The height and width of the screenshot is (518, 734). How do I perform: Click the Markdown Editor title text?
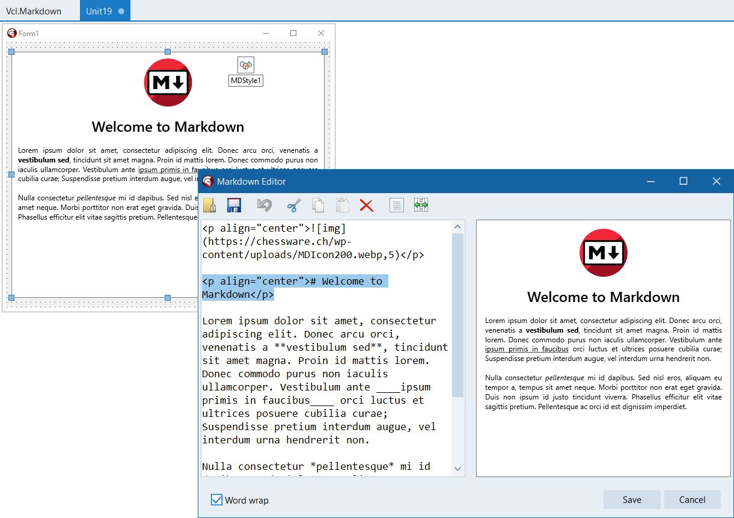tap(251, 181)
